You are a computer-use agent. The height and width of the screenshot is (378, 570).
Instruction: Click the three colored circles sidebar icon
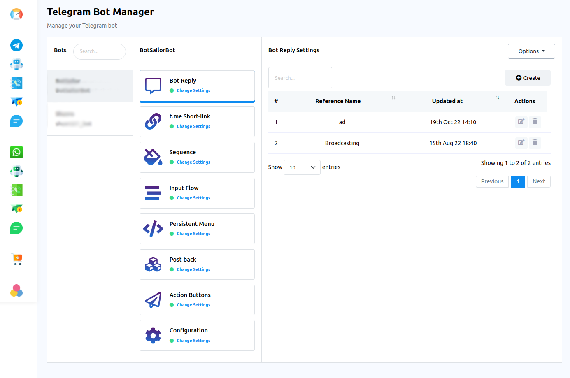coord(16,290)
